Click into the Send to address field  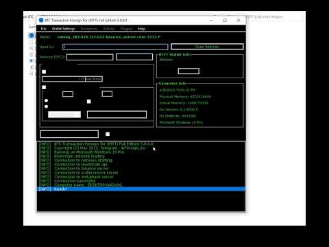pyautogui.click(x=115, y=47)
